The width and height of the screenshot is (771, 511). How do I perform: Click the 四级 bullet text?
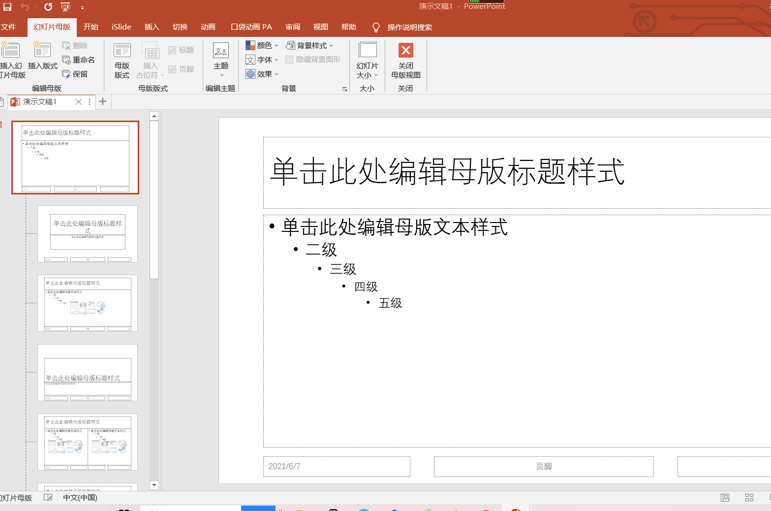coord(366,287)
